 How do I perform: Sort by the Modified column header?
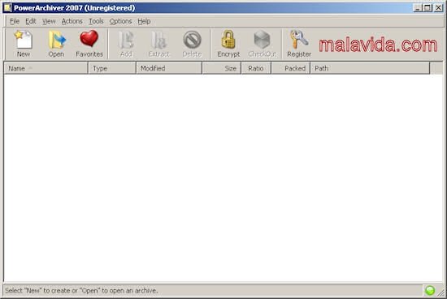point(169,68)
